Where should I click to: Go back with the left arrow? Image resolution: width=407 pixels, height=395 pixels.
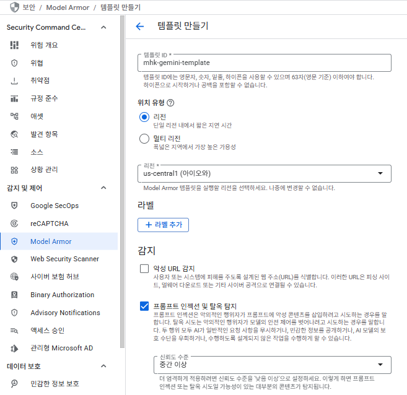click(139, 26)
